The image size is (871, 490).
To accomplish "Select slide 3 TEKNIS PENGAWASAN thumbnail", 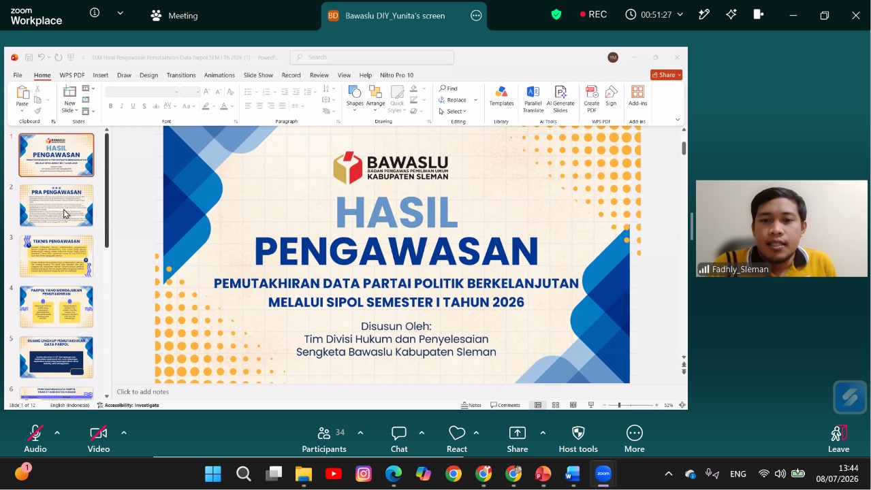I will click(57, 256).
